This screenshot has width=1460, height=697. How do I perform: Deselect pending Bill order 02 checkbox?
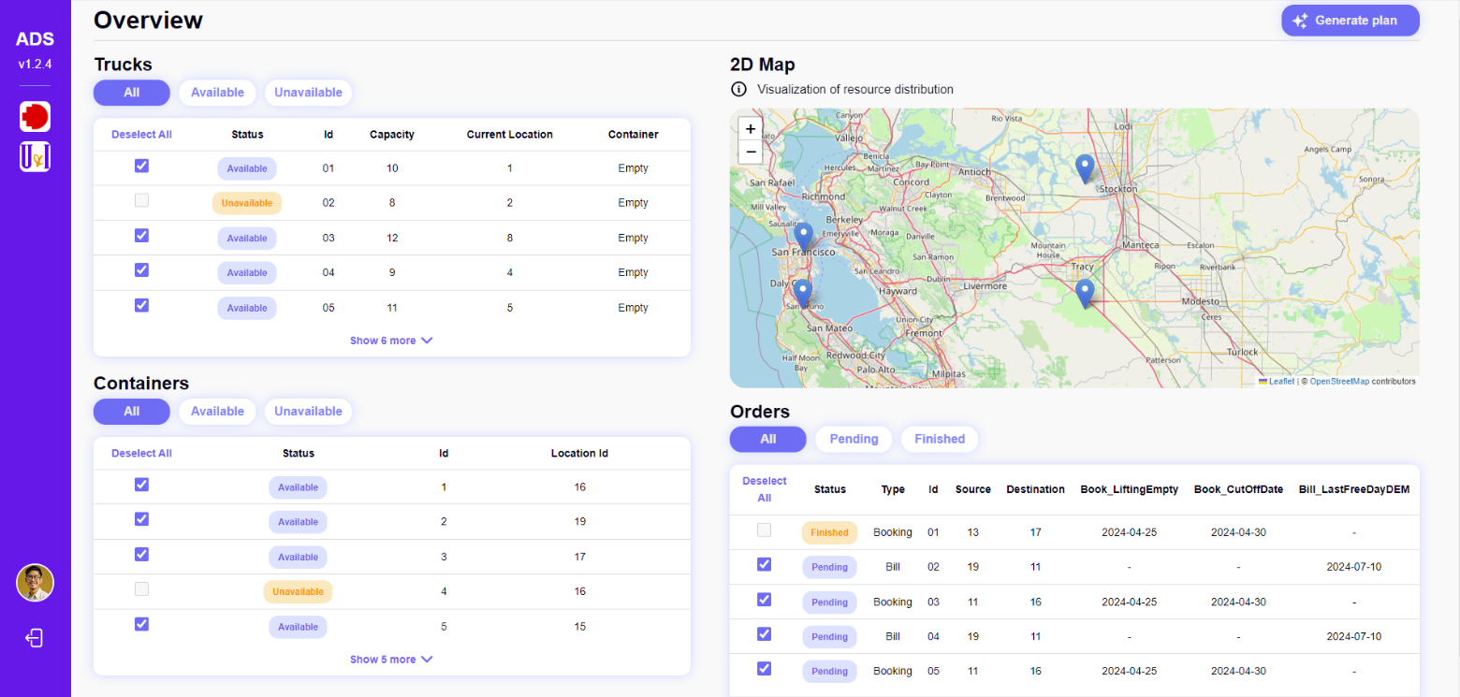tap(764, 564)
